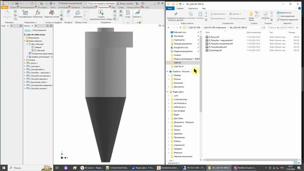Refresh the Explorer address bar
This screenshot has width=304, height=171.
point(264,28)
